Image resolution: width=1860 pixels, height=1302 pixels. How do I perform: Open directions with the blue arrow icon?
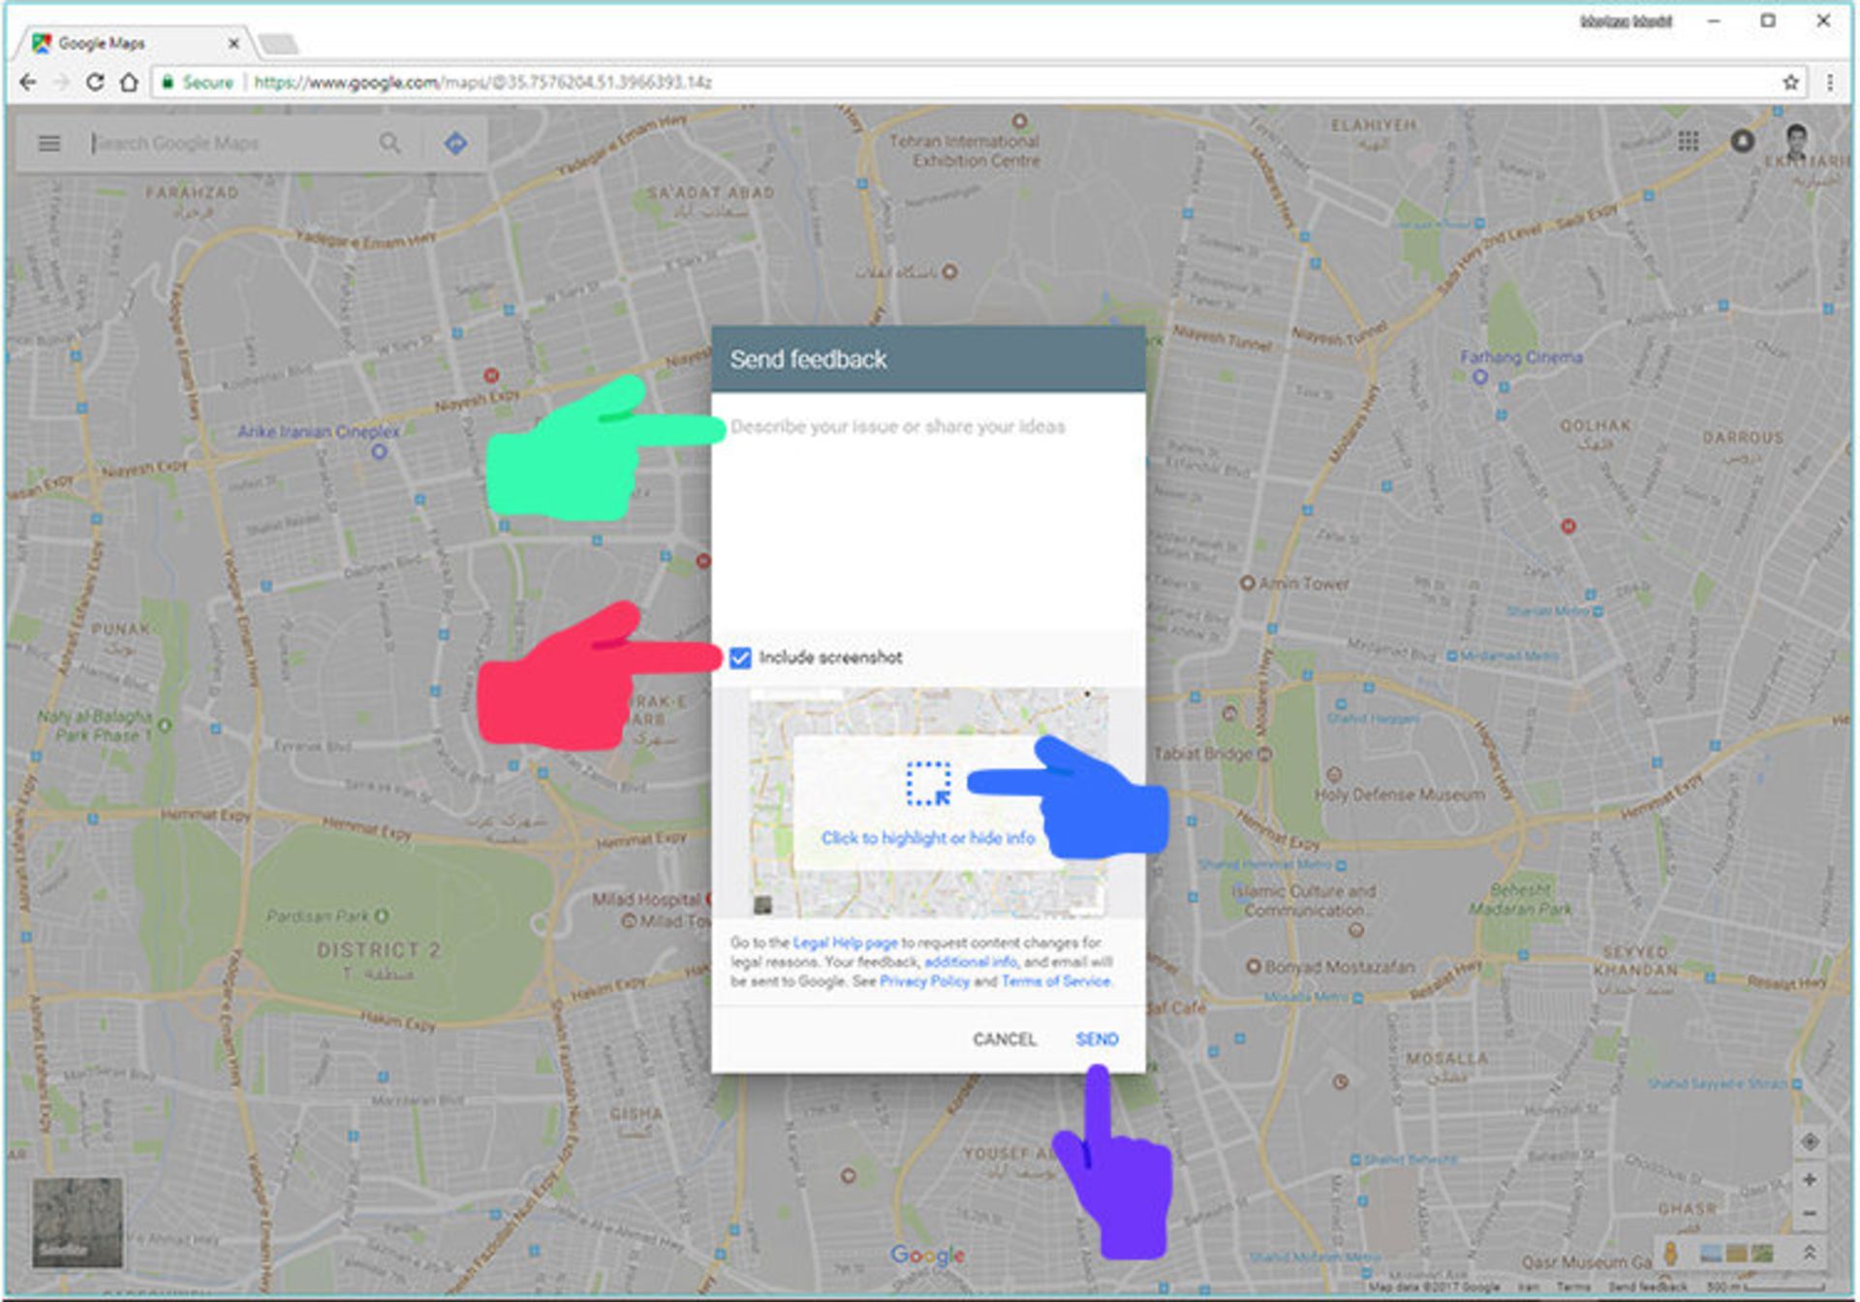click(455, 143)
